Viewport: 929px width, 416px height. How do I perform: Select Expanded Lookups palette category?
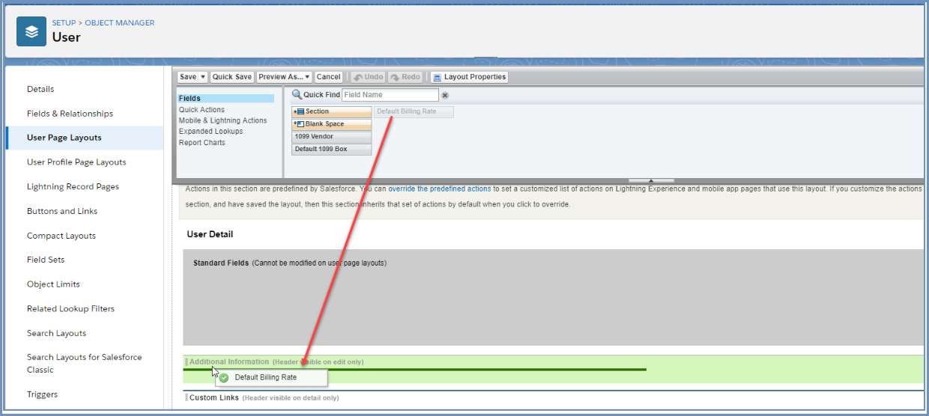point(211,131)
